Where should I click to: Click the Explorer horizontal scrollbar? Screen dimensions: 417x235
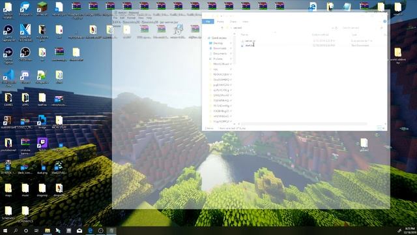coord(304,124)
